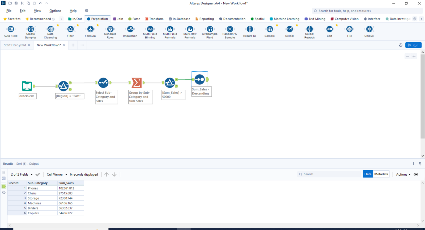
Task: Run the workflow
Action: click(x=413, y=45)
